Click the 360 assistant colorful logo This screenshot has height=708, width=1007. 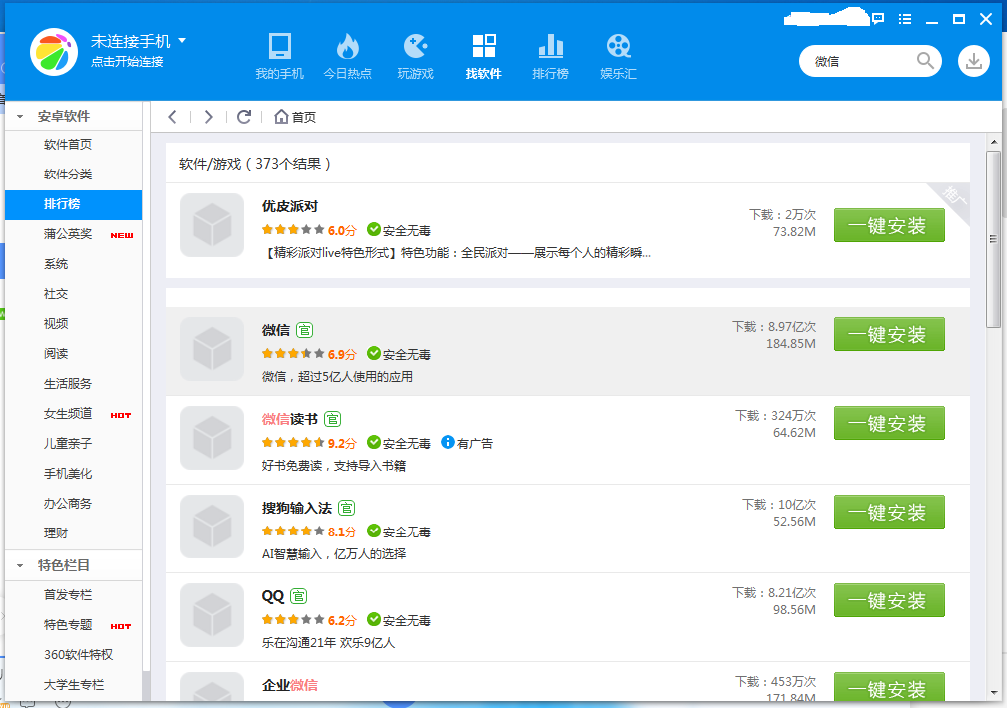[x=54, y=52]
